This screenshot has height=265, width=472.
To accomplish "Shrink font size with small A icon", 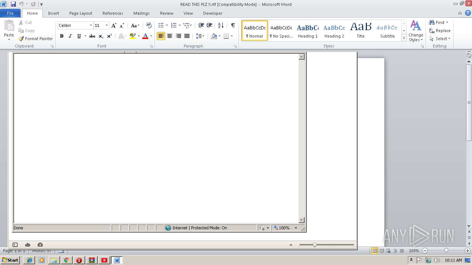I will pyautogui.click(x=122, y=25).
